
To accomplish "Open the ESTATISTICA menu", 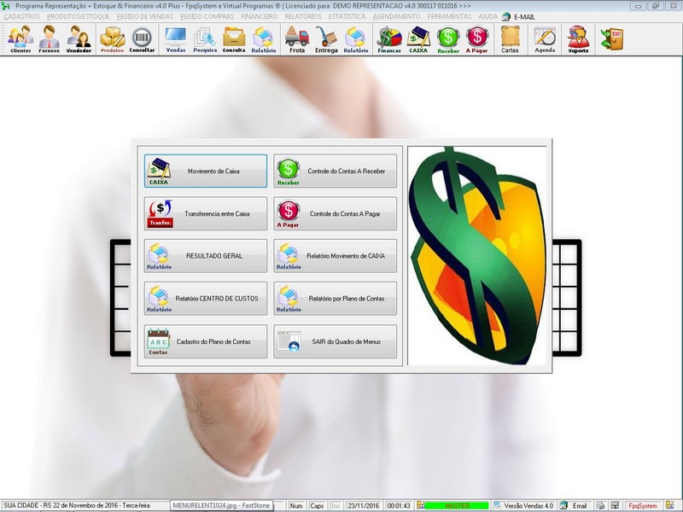I will coord(347,16).
